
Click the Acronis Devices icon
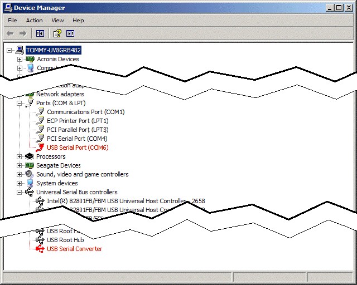click(30, 59)
